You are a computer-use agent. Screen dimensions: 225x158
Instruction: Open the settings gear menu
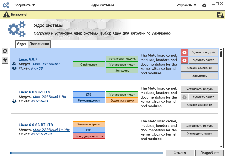[204, 5]
